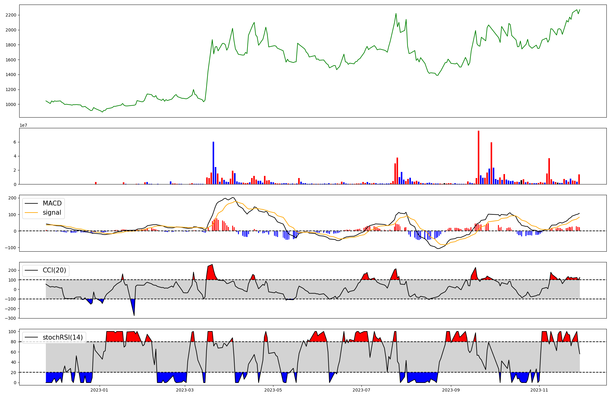Click the 2023-09 date tick label
Viewport: 611px width, 397px height.
coord(451,390)
